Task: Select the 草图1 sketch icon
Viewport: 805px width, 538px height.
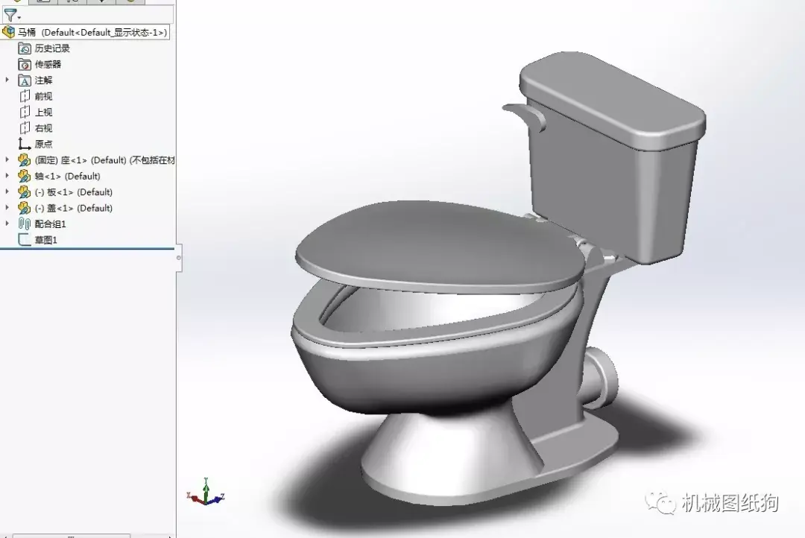Action: pyautogui.click(x=24, y=239)
